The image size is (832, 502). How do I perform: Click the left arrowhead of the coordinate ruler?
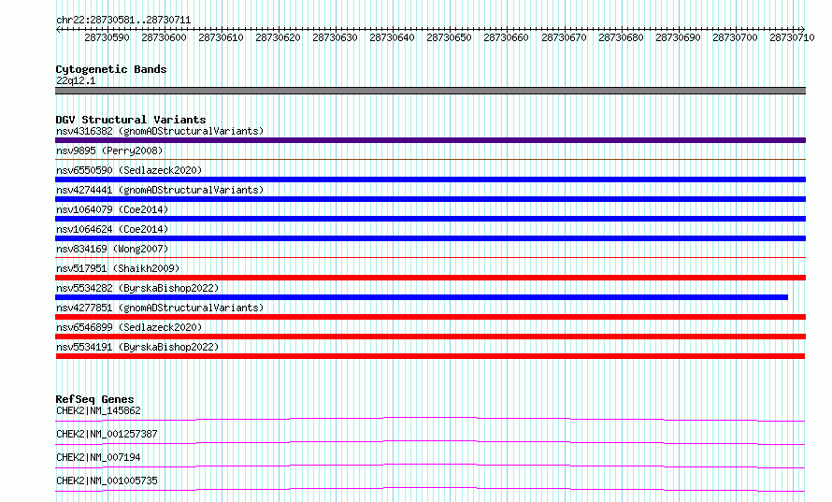point(58,30)
